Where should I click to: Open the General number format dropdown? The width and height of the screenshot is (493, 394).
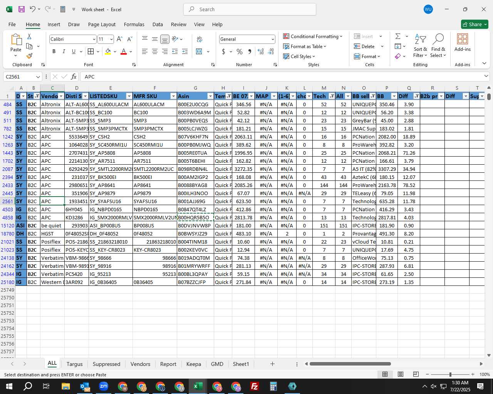pyautogui.click(x=273, y=39)
